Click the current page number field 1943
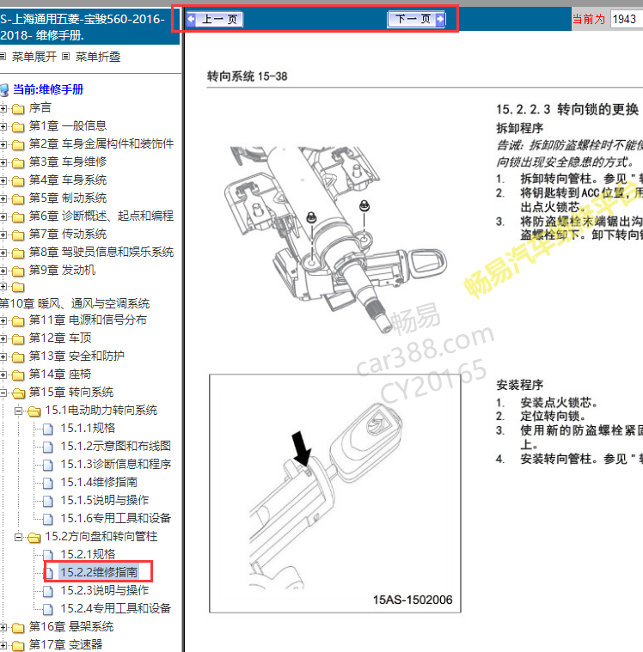The image size is (643, 652). click(627, 19)
